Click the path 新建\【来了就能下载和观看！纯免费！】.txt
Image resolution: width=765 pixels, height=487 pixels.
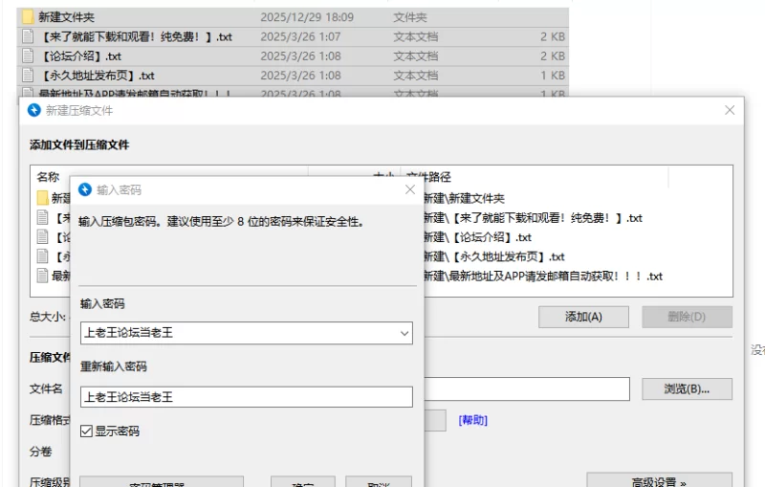(x=533, y=217)
